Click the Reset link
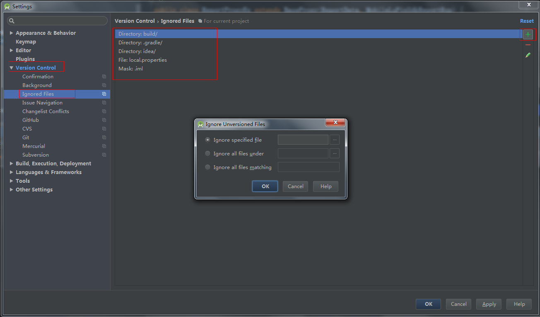The width and height of the screenshot is (540, 317). click(527, 21)
